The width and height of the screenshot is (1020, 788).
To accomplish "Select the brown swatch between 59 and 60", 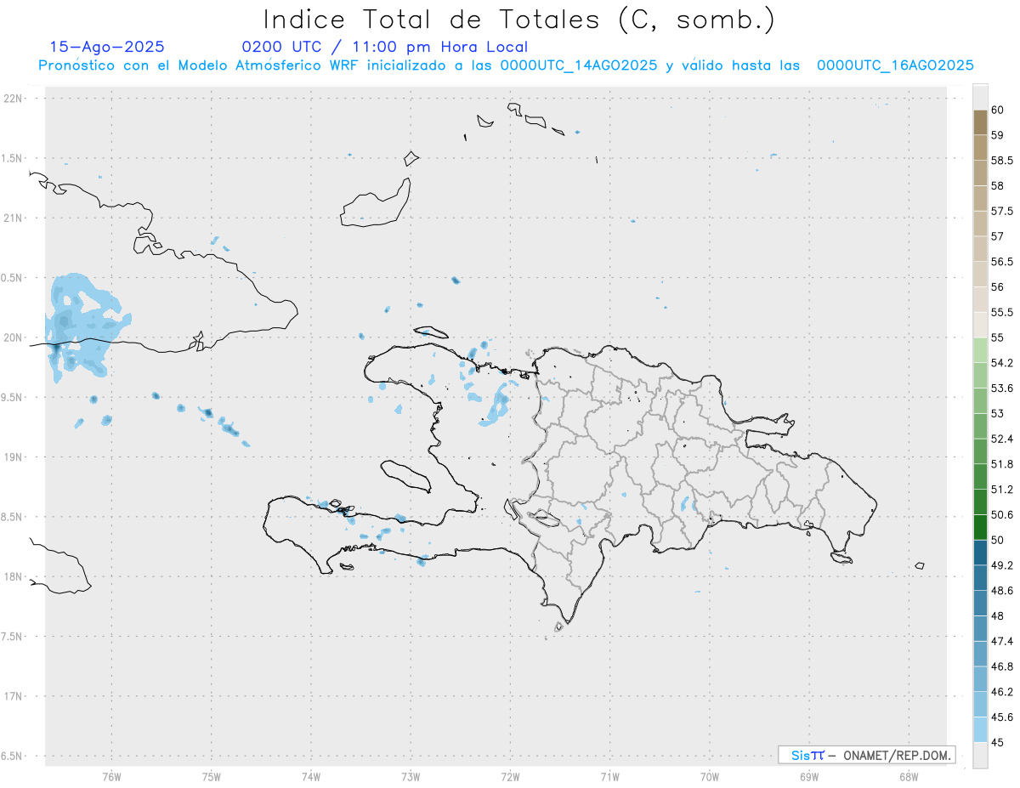I will coord(980,122).
